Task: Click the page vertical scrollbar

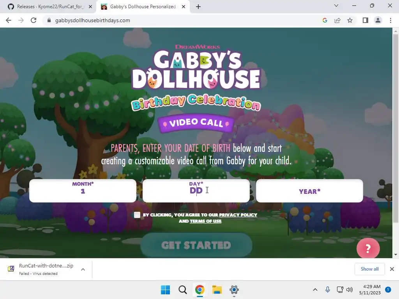Action: click(395, 128)
